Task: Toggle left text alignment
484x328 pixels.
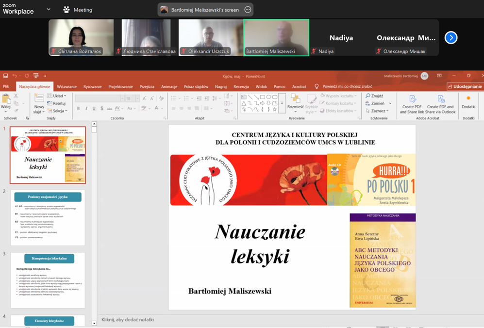Action: click(174, 108)
